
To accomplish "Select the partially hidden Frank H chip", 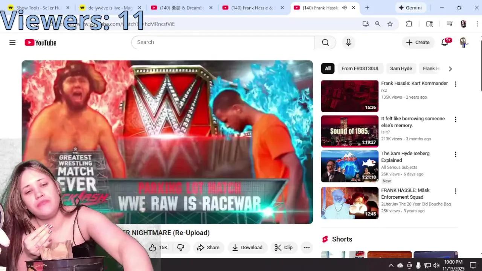I will tap(431, 69).
